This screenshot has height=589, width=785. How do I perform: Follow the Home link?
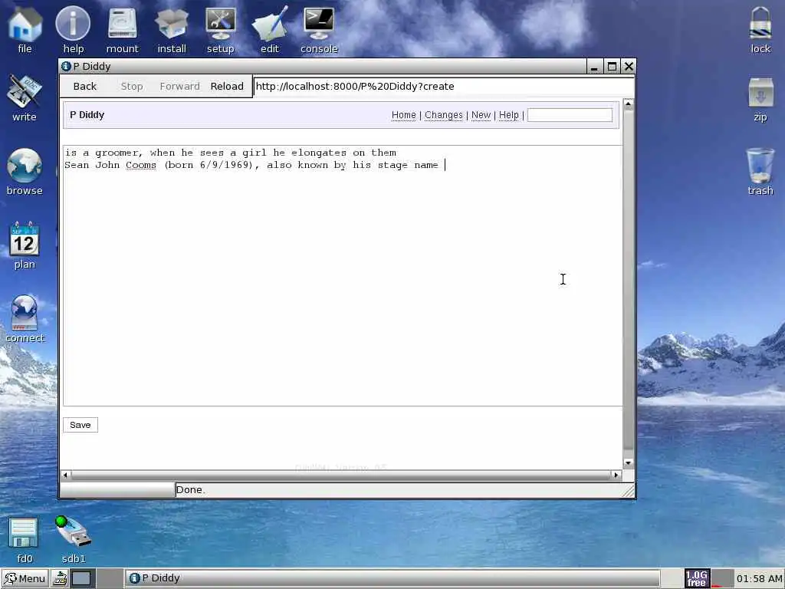click(x=403, y=115)
